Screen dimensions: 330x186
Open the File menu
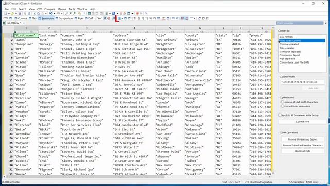7,9
